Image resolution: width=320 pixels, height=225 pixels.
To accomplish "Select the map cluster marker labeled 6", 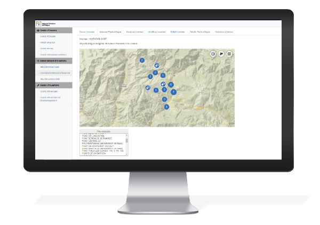I will [171, 84].
